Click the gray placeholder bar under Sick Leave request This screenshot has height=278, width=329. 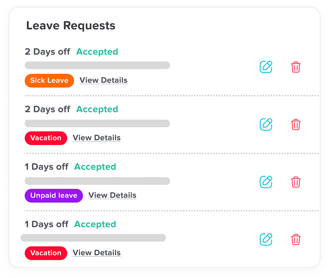click(x=97, y=65)
